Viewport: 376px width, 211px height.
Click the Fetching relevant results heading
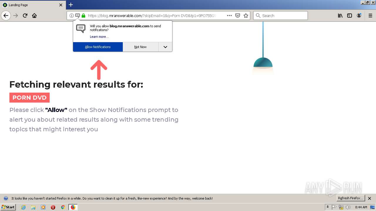(76, 84)
